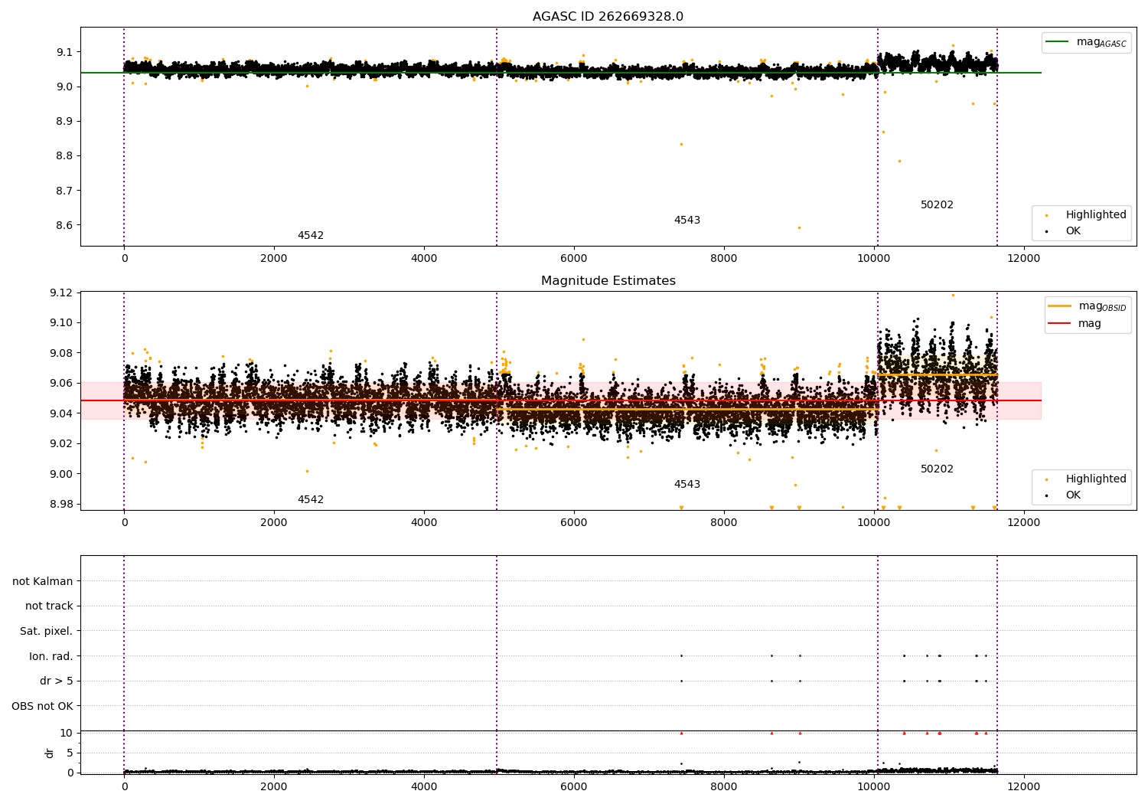1148x804 pixels.
Task: Click the 4543 label in Magnitude Estimates plot
Action: 687,485
